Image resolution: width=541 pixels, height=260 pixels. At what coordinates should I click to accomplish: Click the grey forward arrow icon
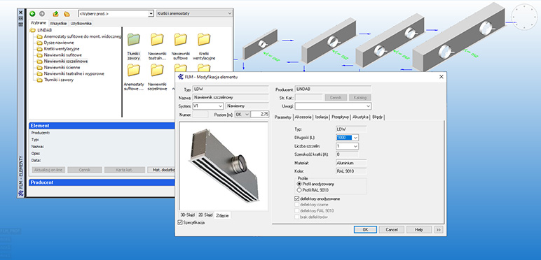(x=42, y=14)
